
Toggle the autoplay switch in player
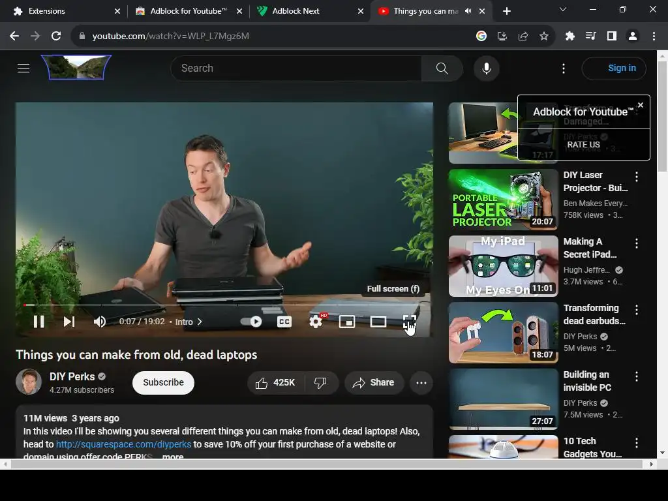251,322
